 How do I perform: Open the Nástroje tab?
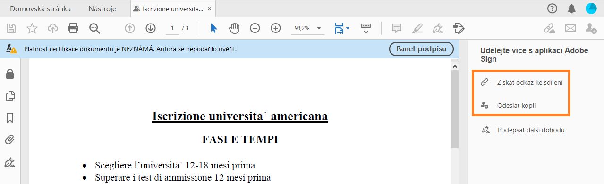102,8
